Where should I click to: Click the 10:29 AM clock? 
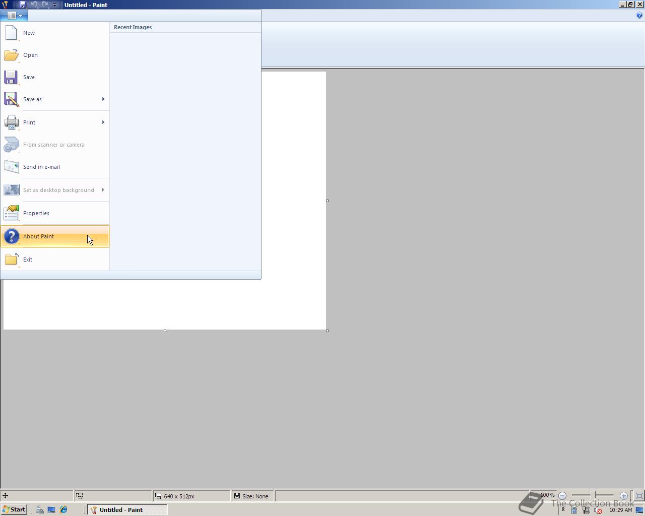(620, 510)
